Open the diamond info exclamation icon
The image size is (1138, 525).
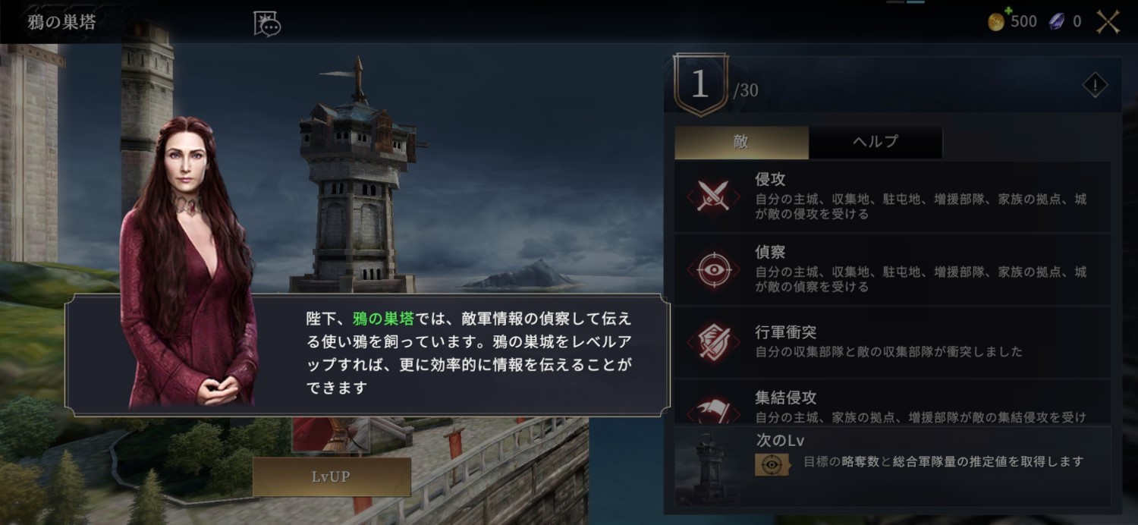(1095, 86)
